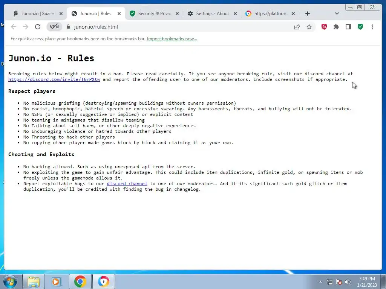The width and height of the screenshot is (386, 289).
Task: Open the discord.com/invite/T6rPXtw link
Action: click(54, 79)
